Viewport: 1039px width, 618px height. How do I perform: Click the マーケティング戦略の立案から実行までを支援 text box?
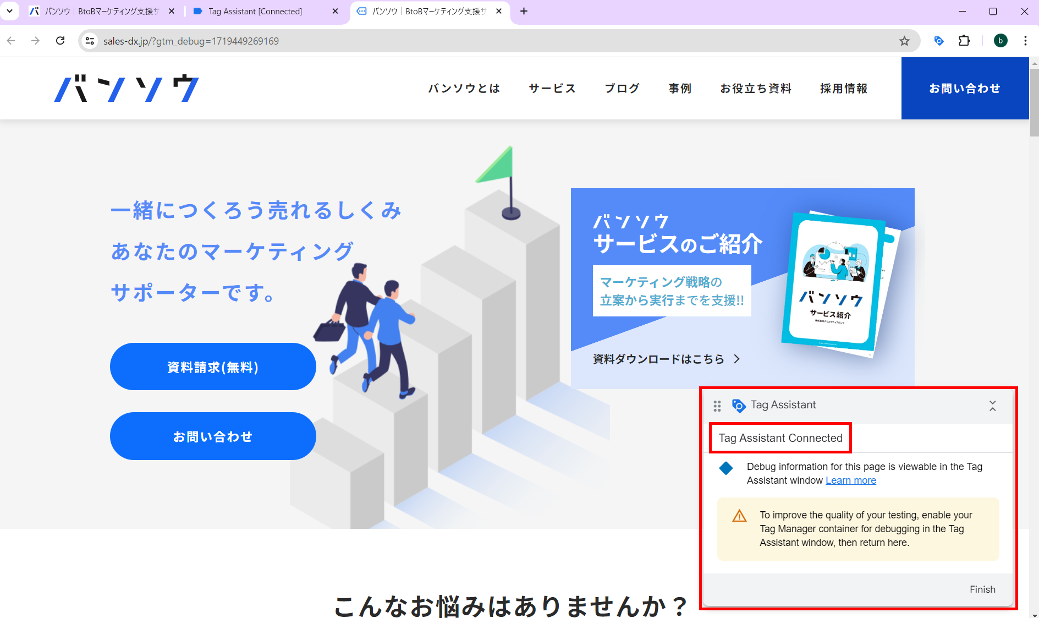(x=672, y=291)
